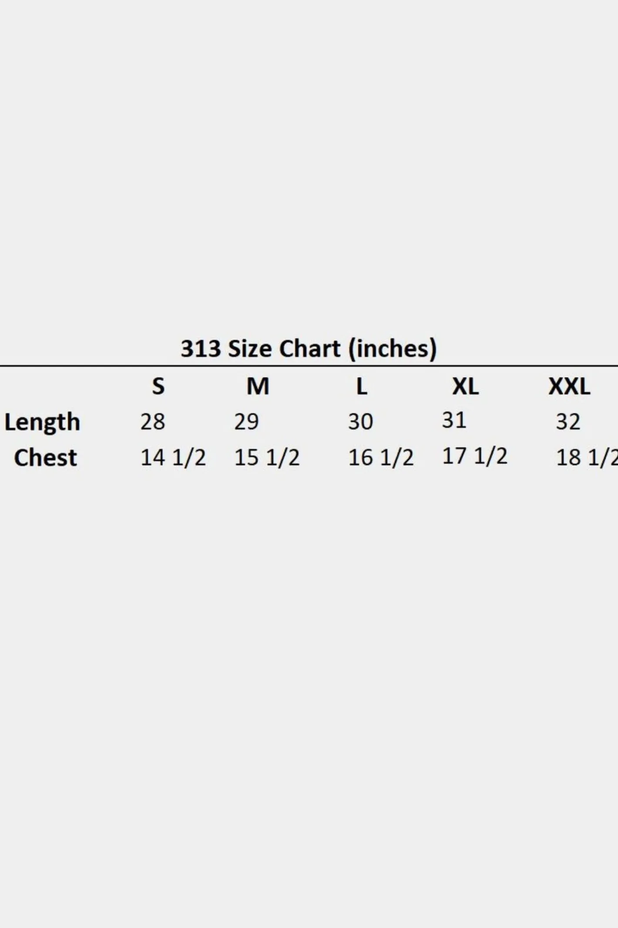This screenshot has height=928, width=618.
Task: Click the length value 32
Action: (568, 421)
